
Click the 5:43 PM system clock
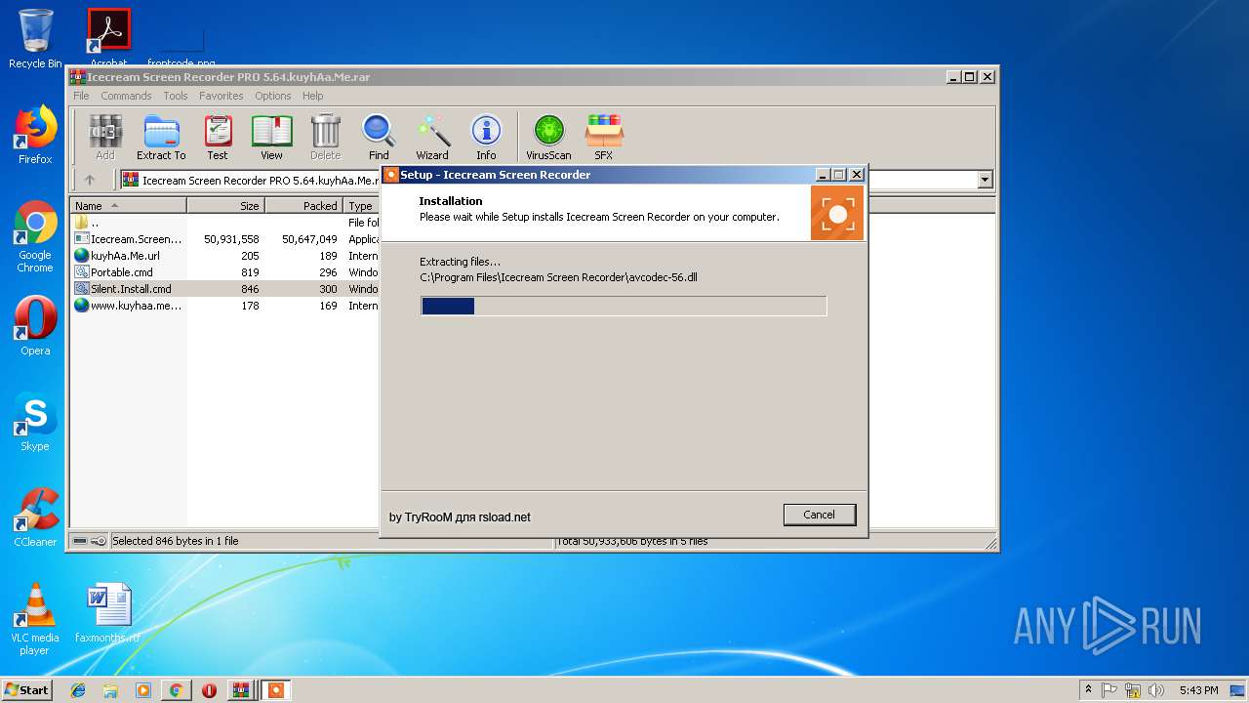(1198, 690)
